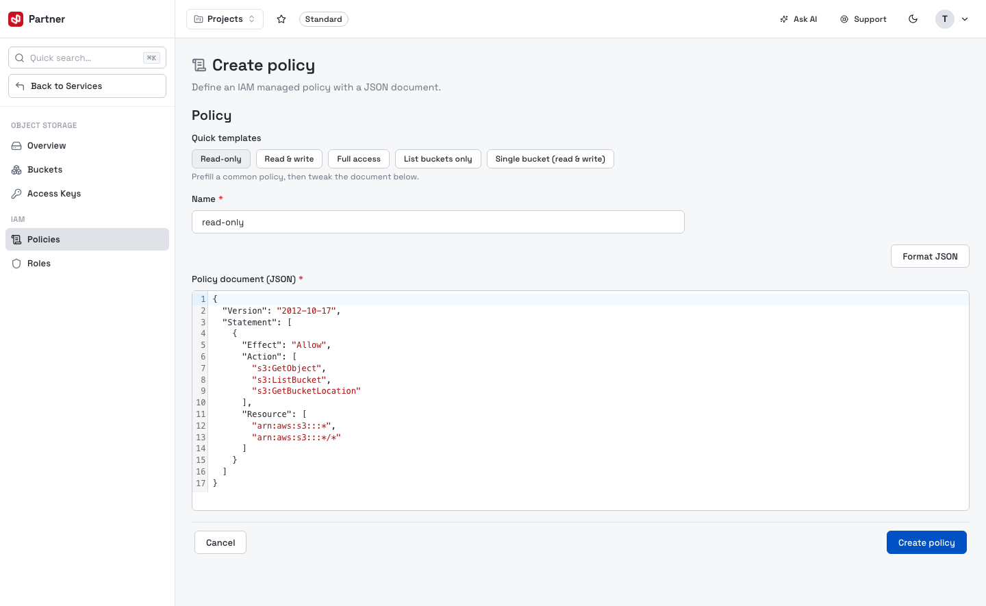Viewport: 986px width, 606px height.
Task: Focus the Quick search field
Action: (x=87, y=58)
